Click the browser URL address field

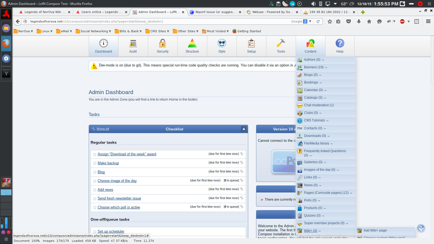click(x=157, y=21)
